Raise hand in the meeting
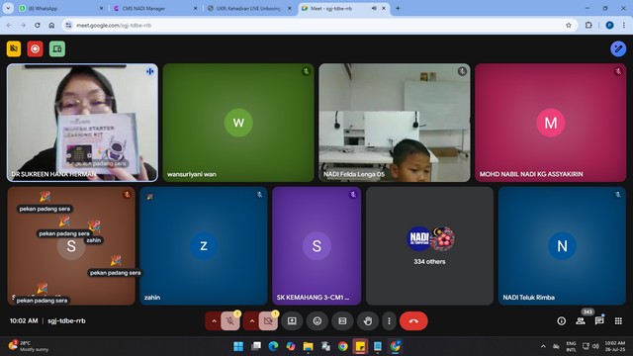This screenshot has height=356, width=633. (x=367, y=320)
